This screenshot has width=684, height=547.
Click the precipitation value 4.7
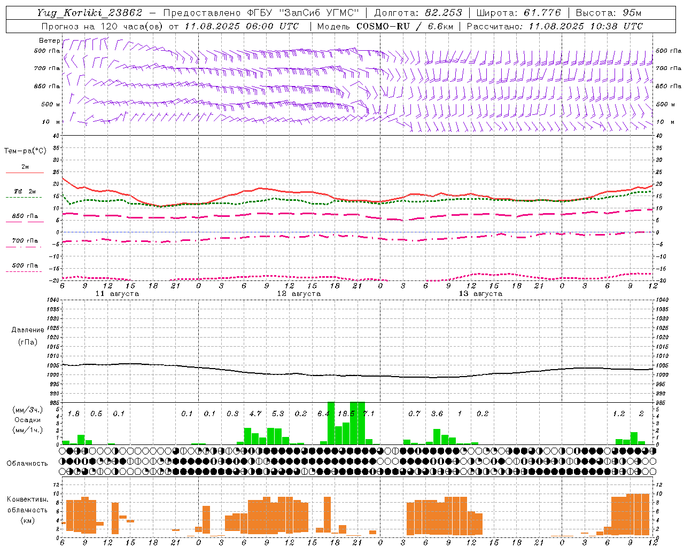tap(255, 413)
